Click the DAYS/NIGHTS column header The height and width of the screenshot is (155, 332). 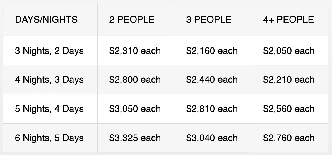pyautogui.click(x=46, y=20)
